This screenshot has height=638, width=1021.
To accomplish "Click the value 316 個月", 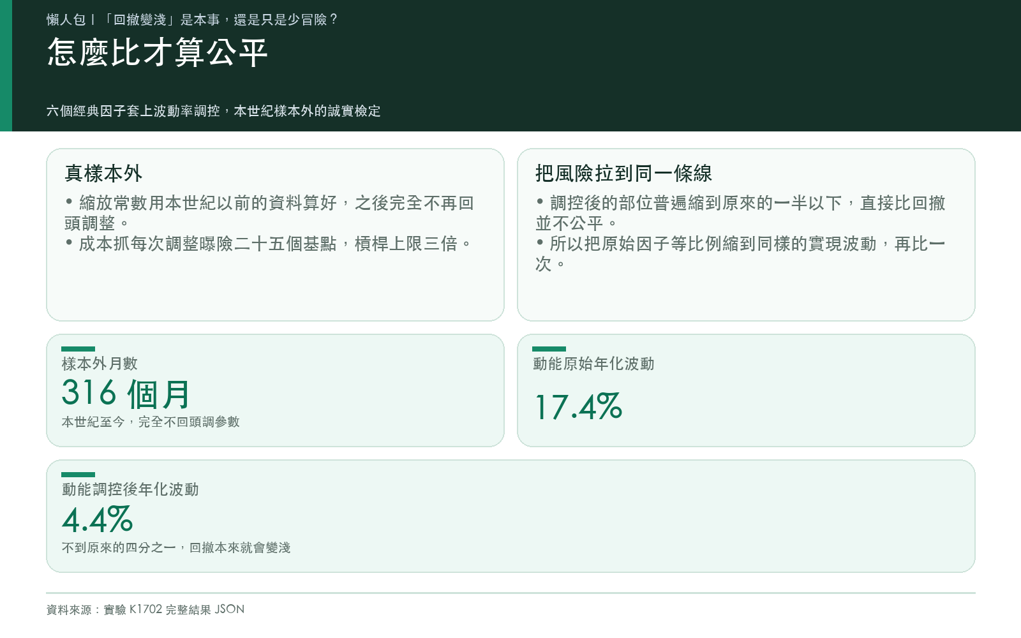I will 126,394.
